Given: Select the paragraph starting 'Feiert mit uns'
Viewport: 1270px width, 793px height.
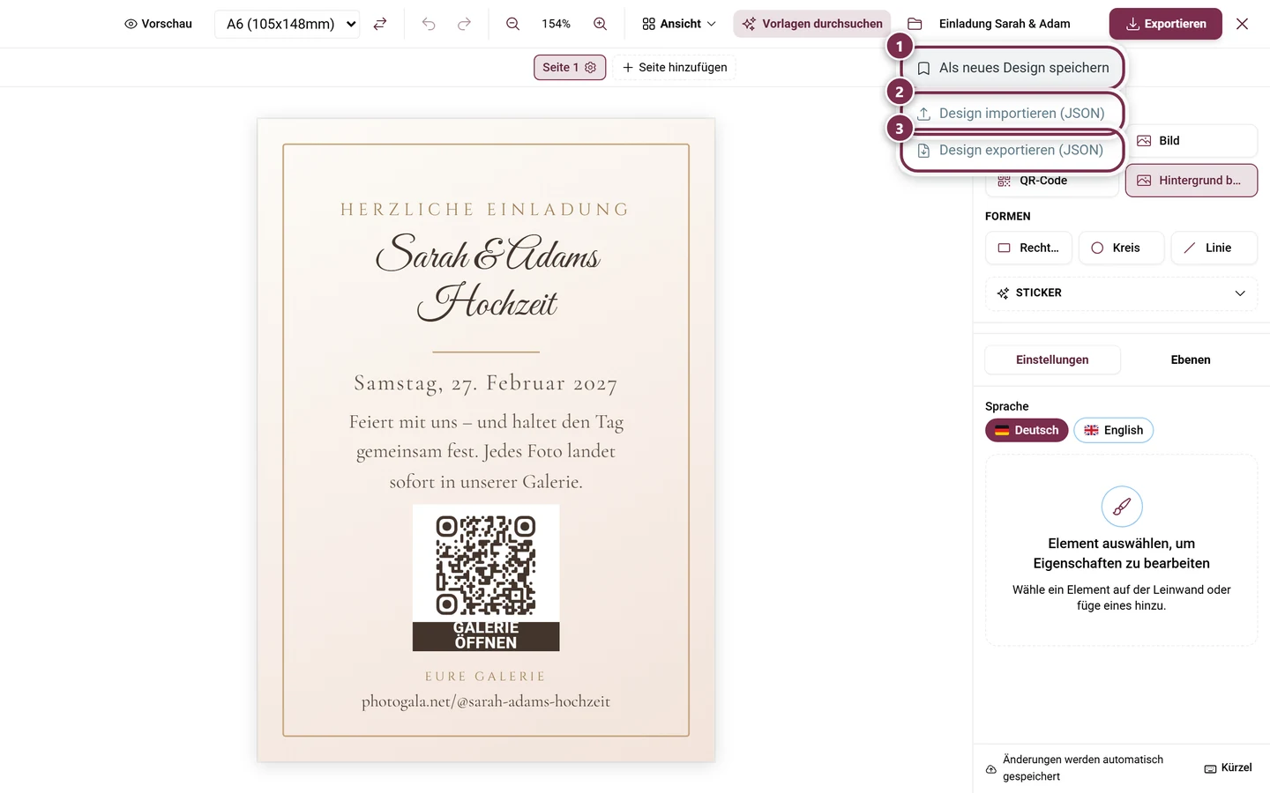Looking at the screenshot, I should pyautogui.click(x=486, y=452).
